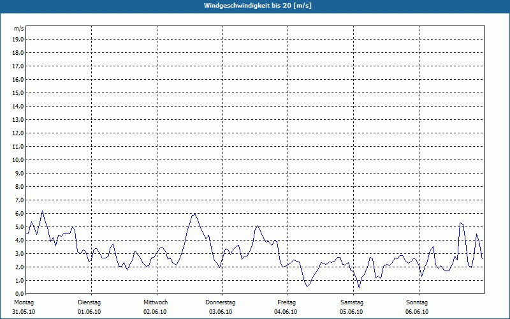The width and height of the screenshot is (510, 319).
Task: Select the 18,0 axis label
Action: pos(18,53)
